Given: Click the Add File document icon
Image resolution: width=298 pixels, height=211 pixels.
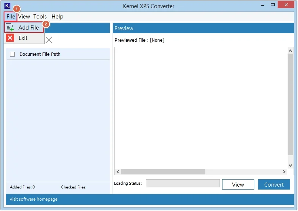Looking at the screenshot, I should 10,27.
